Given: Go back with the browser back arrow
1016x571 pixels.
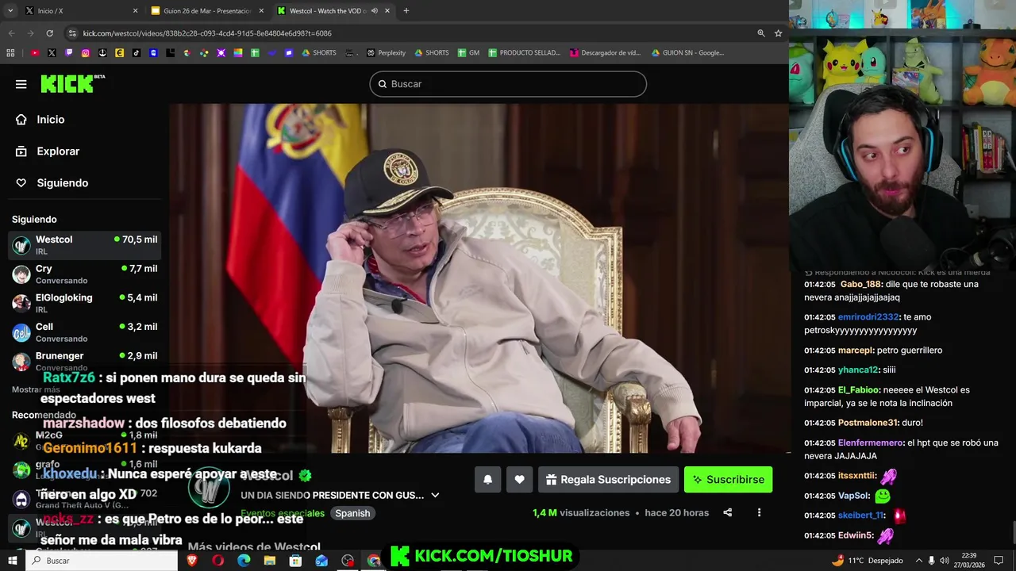Looking at the screenshot, I should click(11, 33).
